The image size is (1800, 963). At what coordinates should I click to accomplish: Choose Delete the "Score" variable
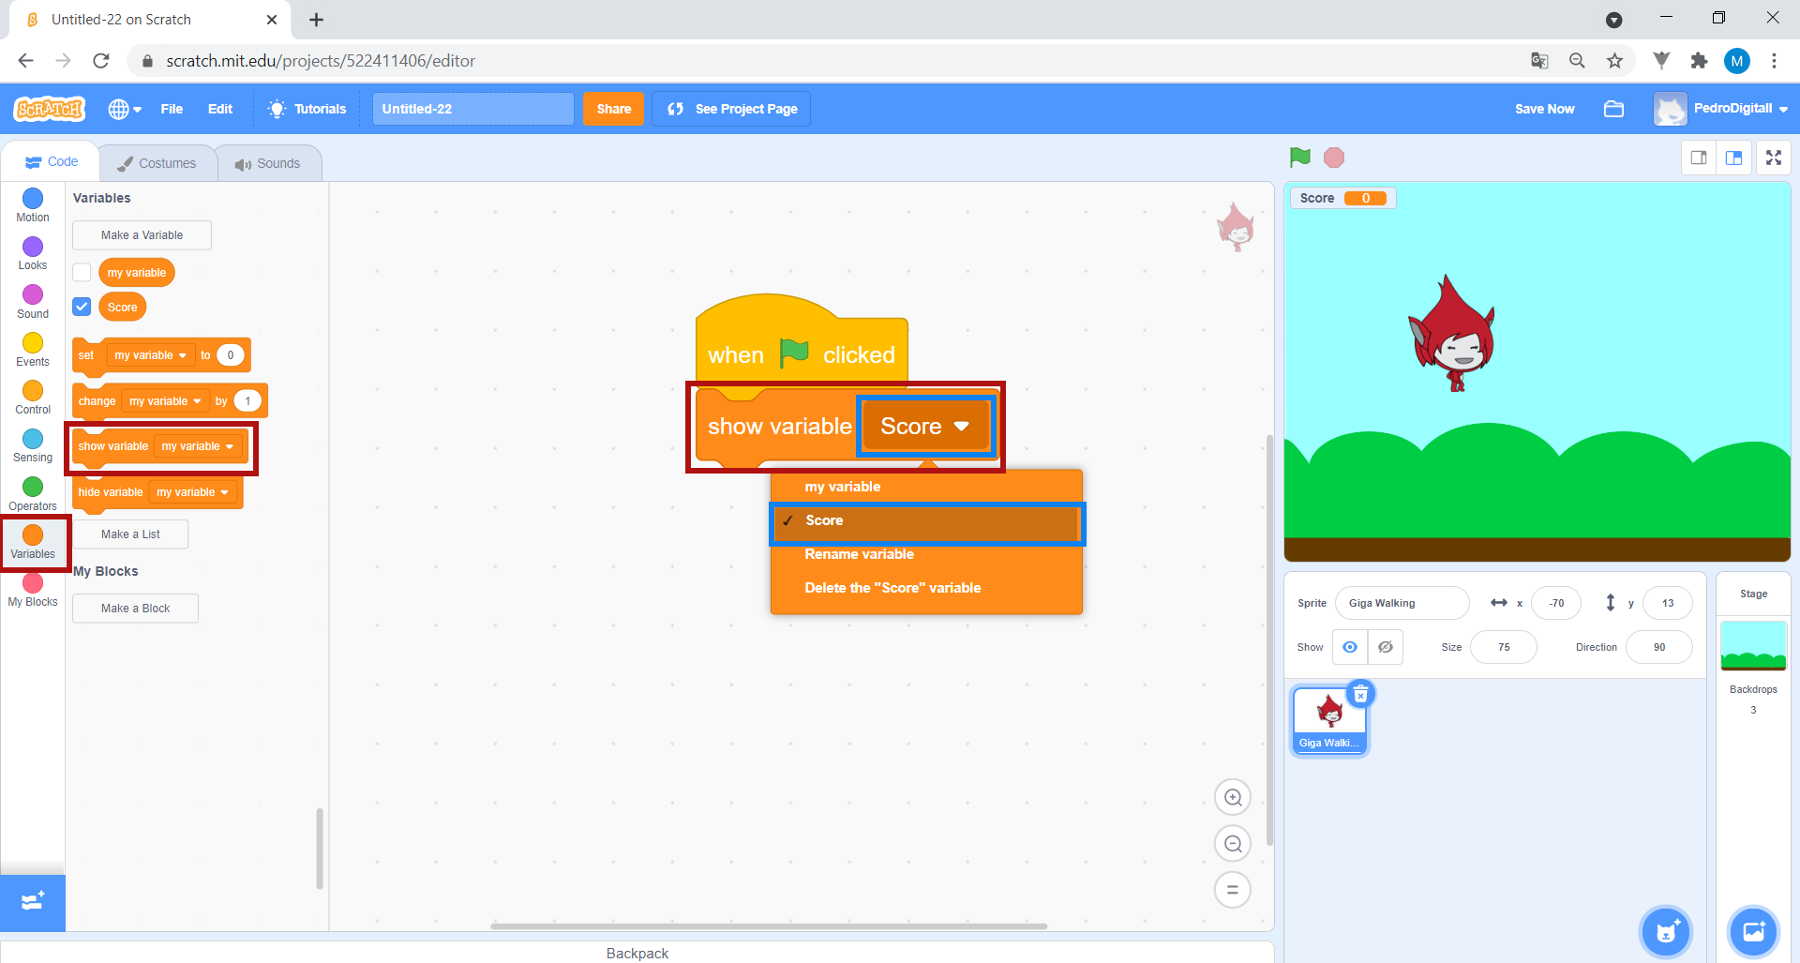tap(926, 588)
